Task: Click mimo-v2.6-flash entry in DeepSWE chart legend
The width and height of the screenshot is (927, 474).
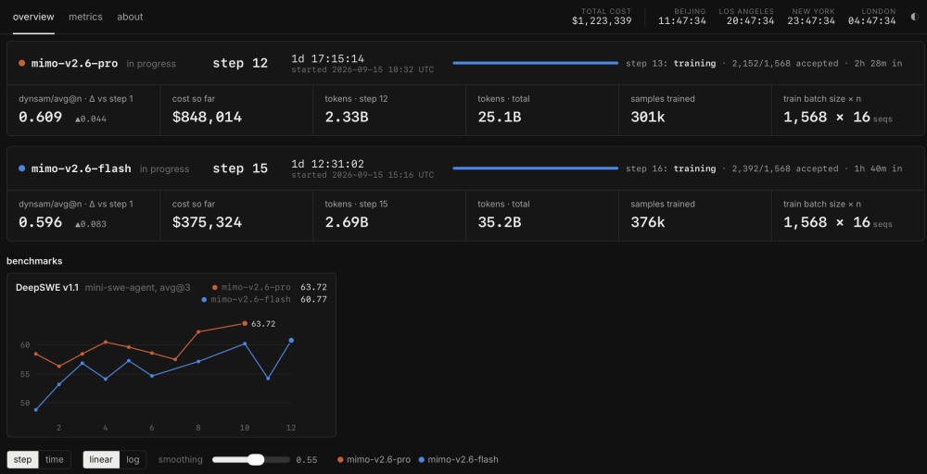Action: tap(246, 299)
